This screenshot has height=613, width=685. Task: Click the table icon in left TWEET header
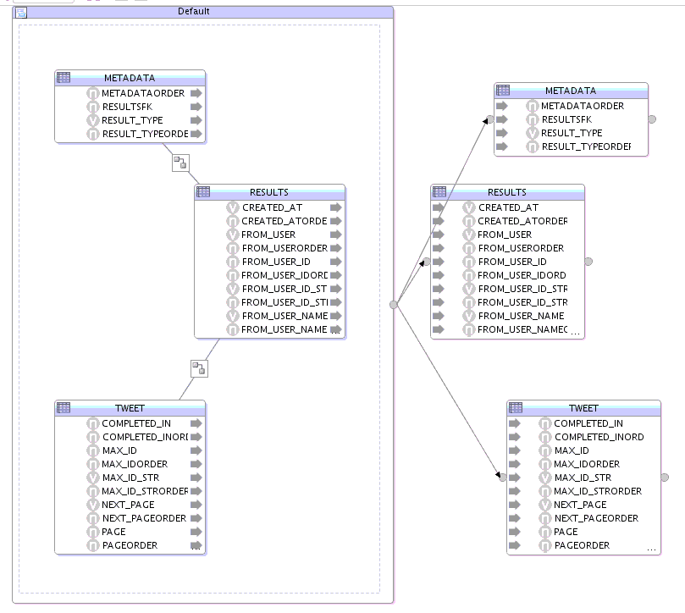[63, 408]
